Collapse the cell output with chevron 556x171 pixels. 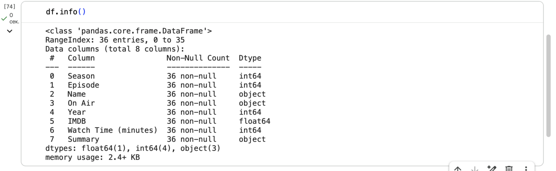pyautogui.click(x=10, y=31)
